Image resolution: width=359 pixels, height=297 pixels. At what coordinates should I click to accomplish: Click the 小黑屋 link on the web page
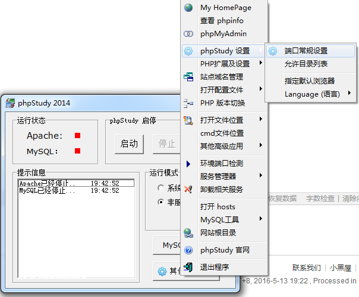(x=341, y=268)
